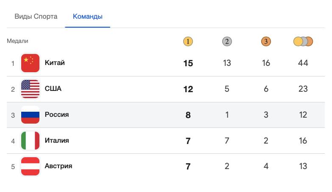Viewport: 332px width, 192px height.
Task: Click the silver medal column icon
Action: (x=227, y=42)
